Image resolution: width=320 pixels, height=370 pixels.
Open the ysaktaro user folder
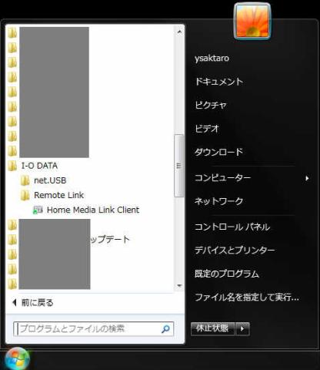(212, 59)
